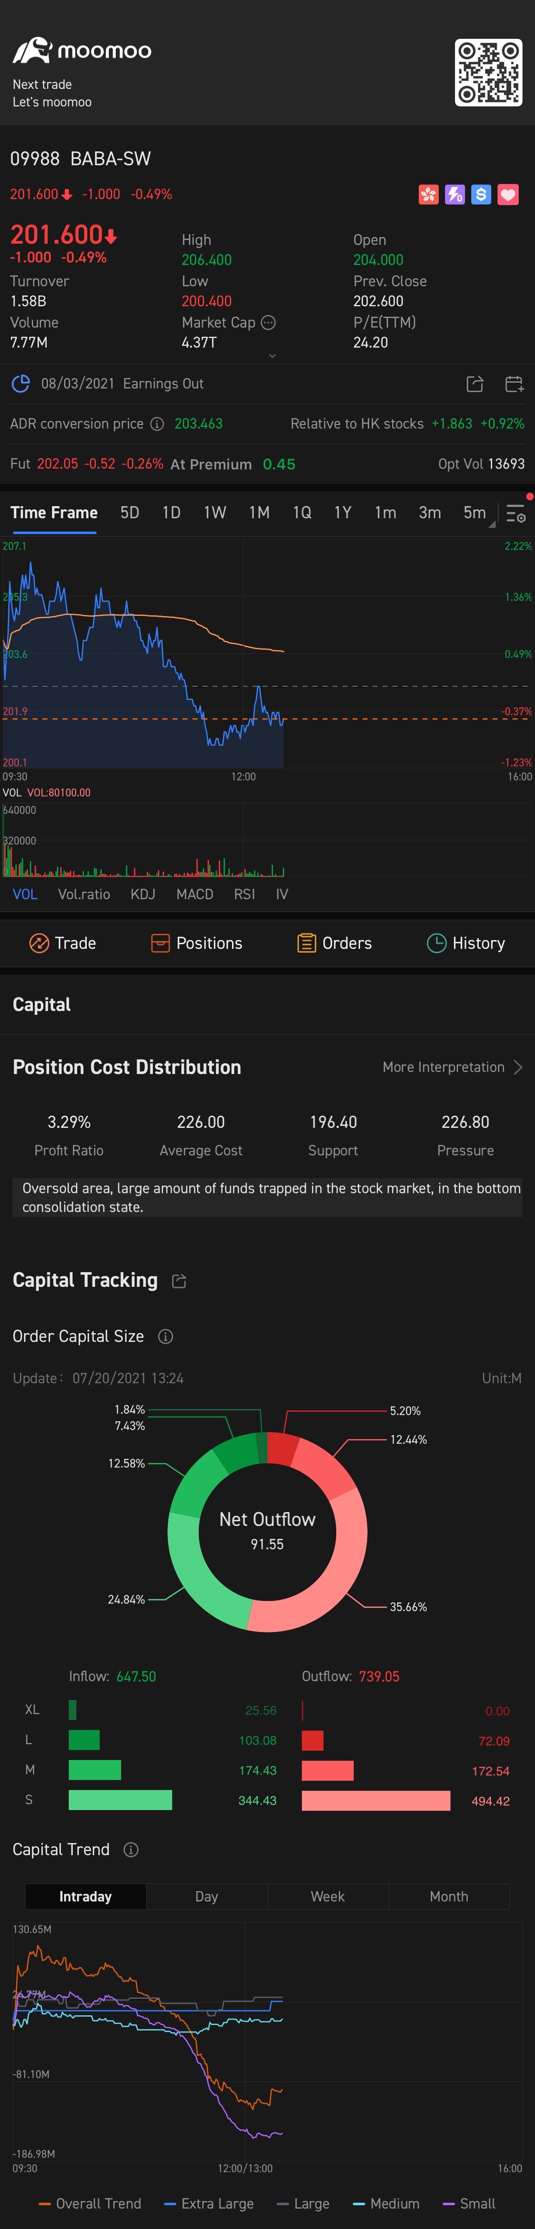The width and height of the screenshot is (535, 2229).
Task: Tap the pink heart favorite icon
Action: pyautogui.click(x=508, y=195)
